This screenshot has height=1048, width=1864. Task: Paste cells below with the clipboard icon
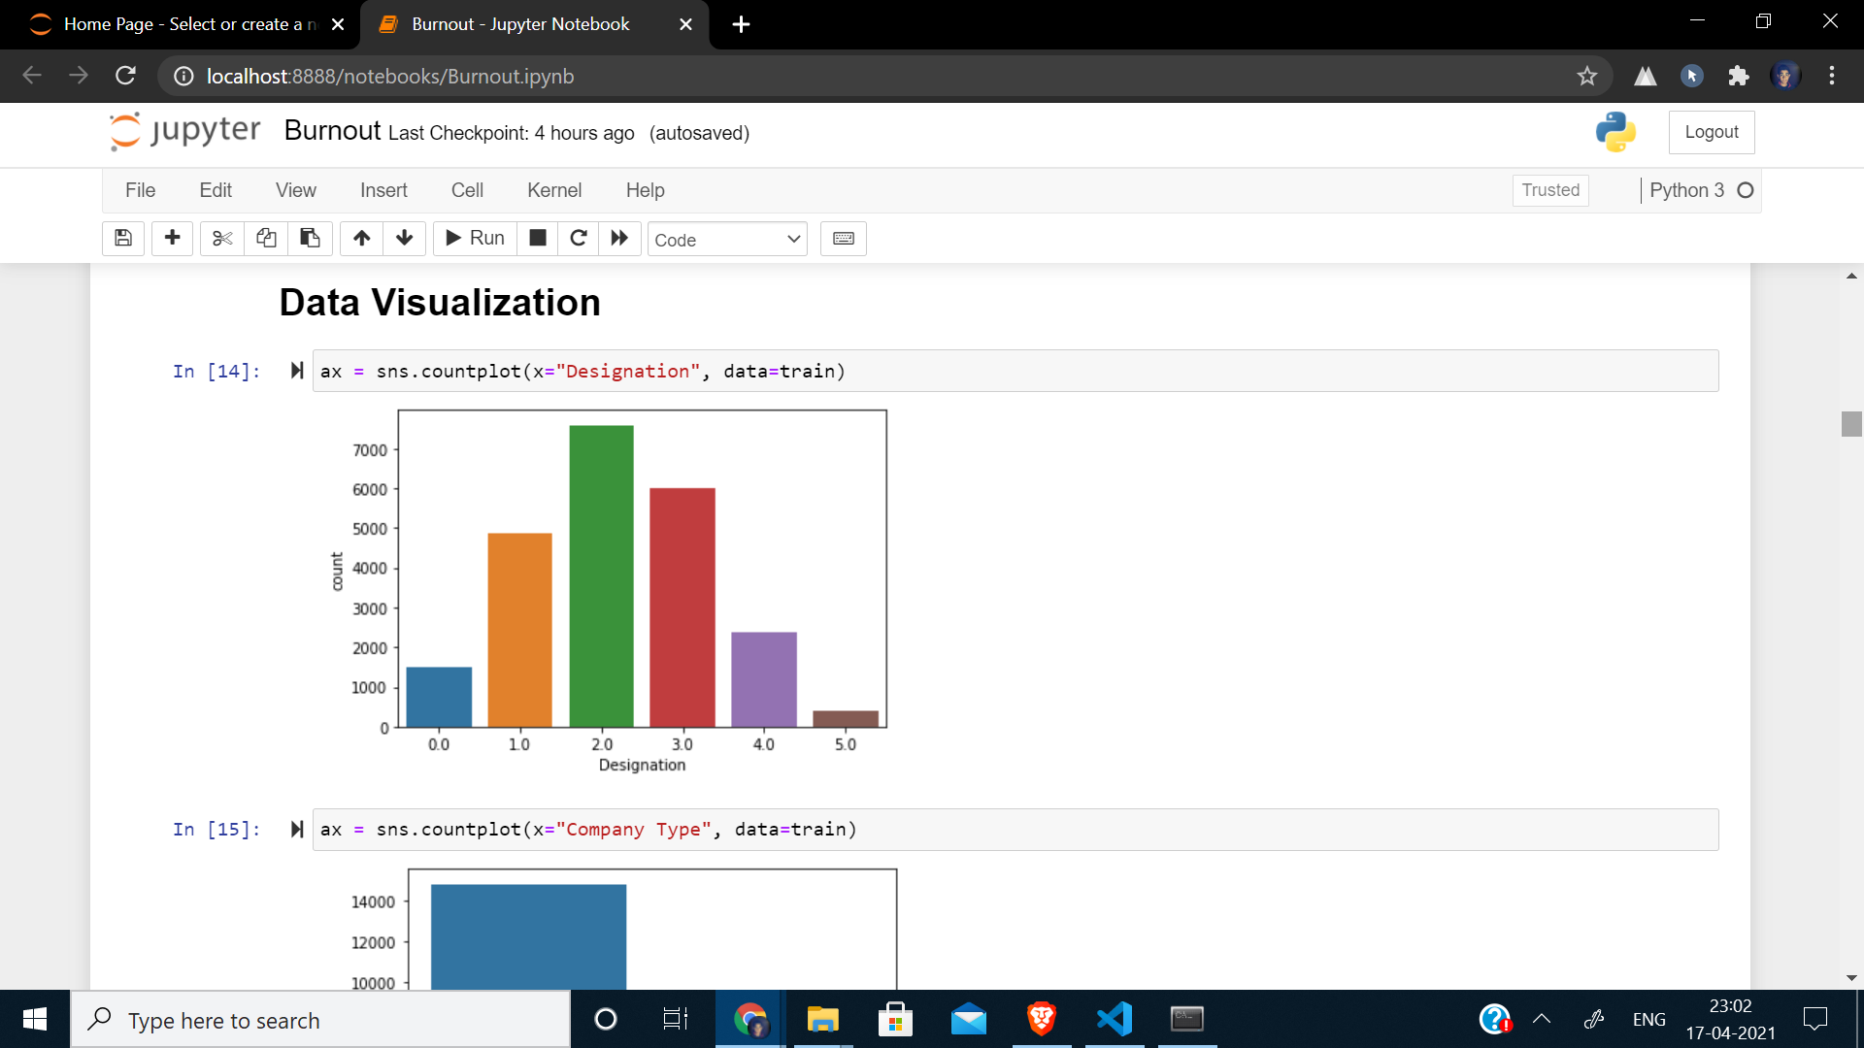point(310,238)
